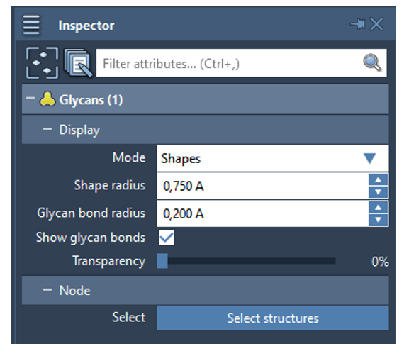The width and height of the screenshot is (409, 356).
Task: Focus the Filter attributes field
Action: [x=241, y=63]
